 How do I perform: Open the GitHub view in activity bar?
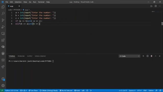pos(3,53)
